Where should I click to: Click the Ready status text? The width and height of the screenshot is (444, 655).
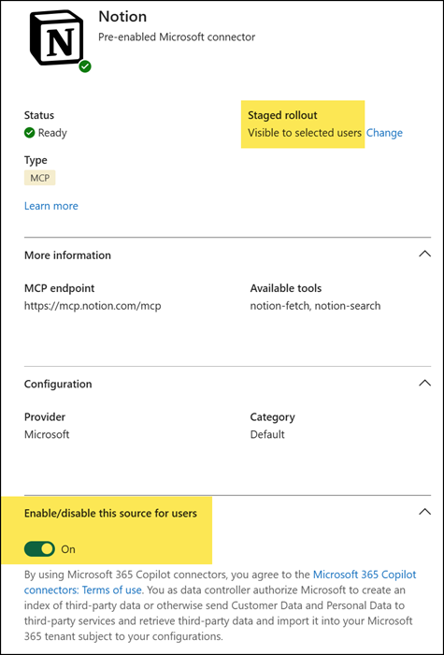[52, 133]
